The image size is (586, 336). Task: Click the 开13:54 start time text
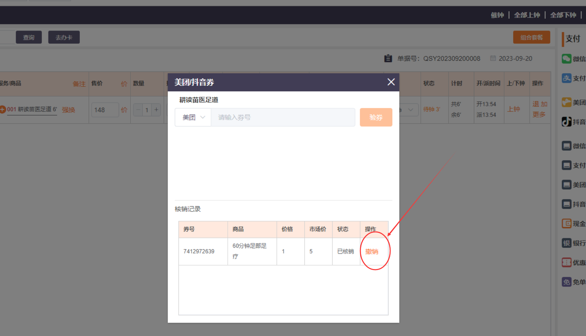pos(486,104)
